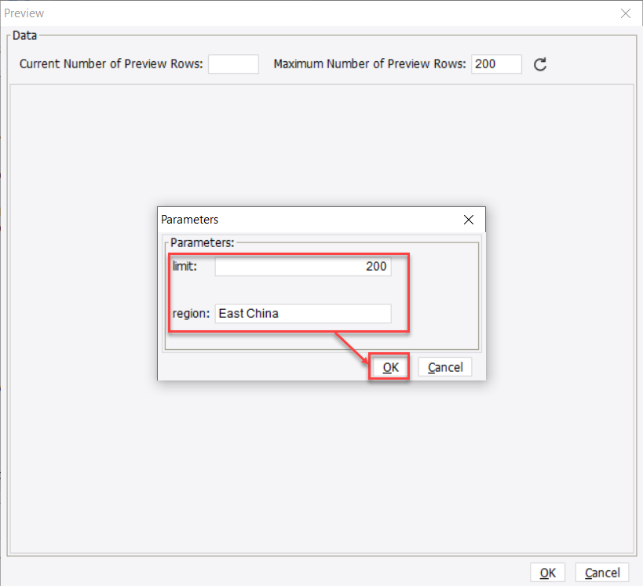Confirm parameters with the OK button
Image resolution: width=643 pixels, height=586 pixels.
[x=389, y=366]
